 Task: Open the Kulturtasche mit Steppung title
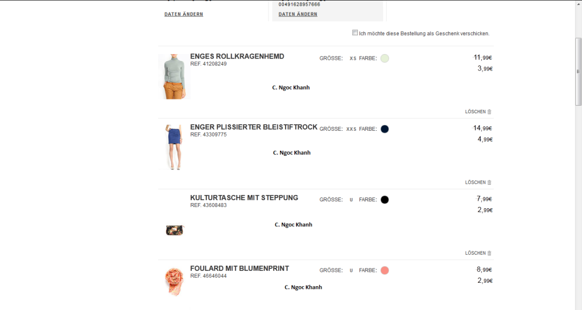pyautogui.click(x=244, y=198)
